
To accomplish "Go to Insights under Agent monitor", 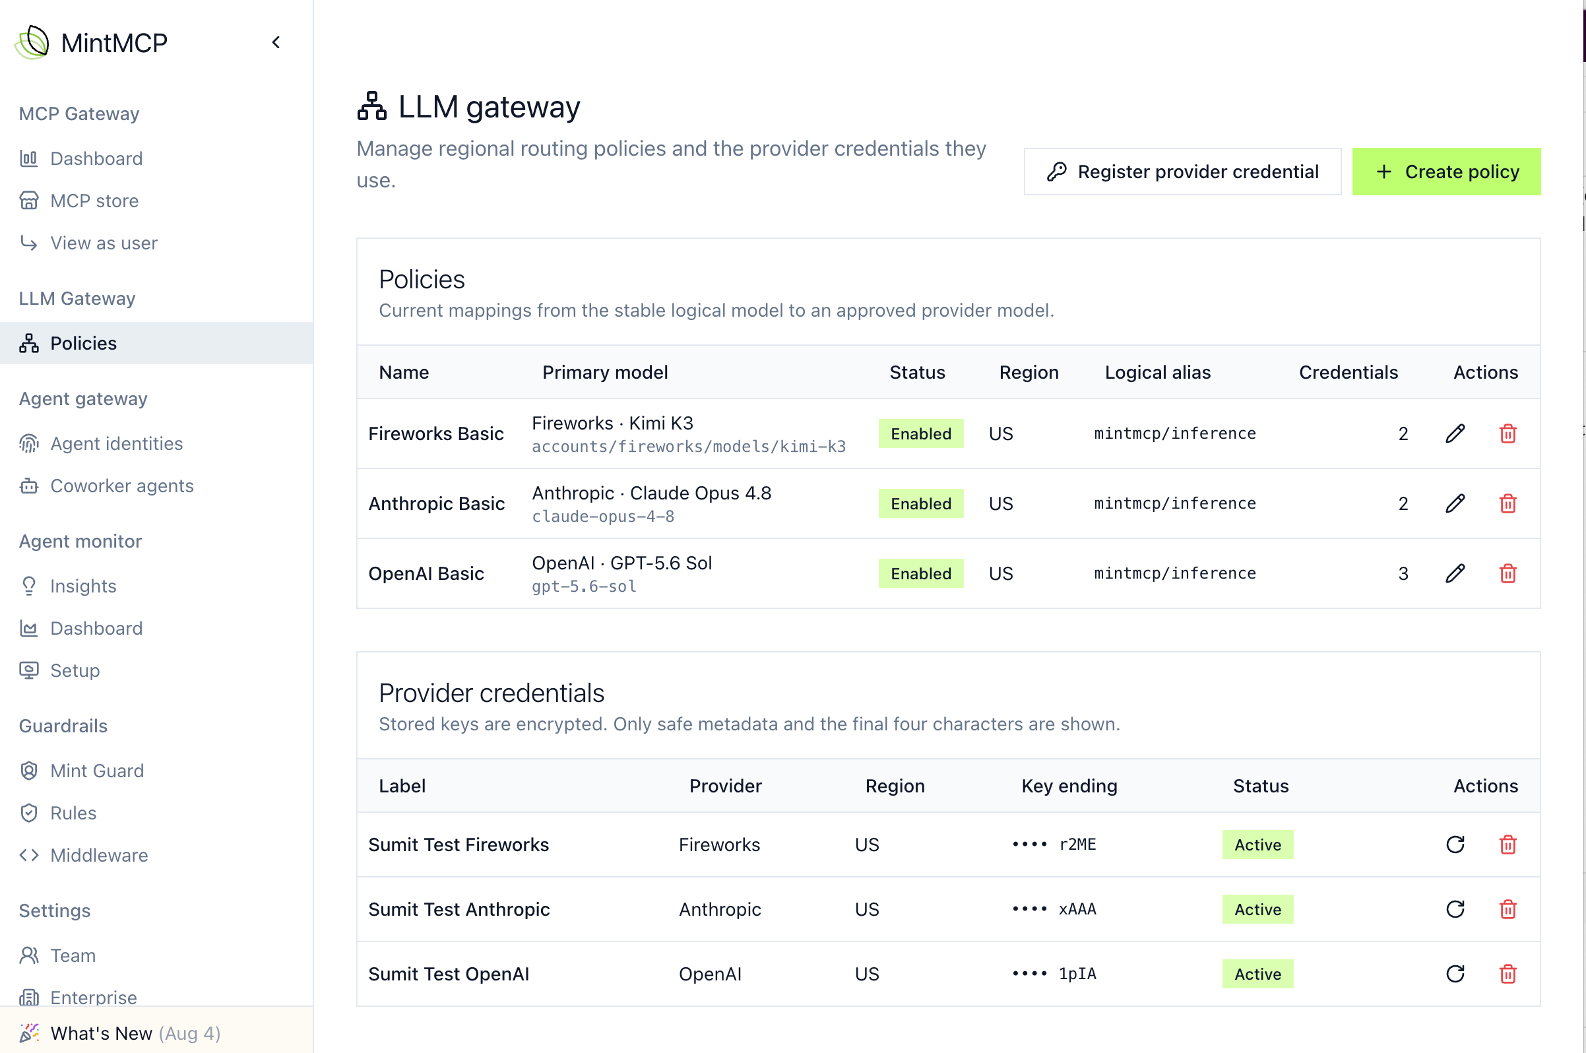I will [83, 587].
